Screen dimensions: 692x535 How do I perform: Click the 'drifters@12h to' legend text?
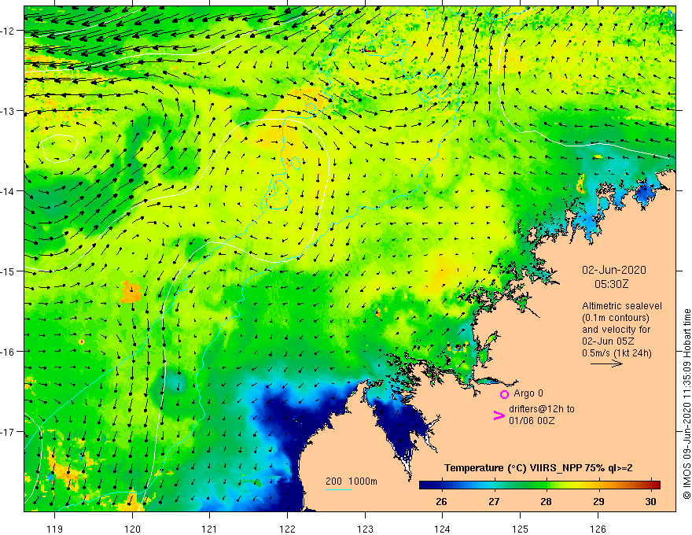pos(542,409)
